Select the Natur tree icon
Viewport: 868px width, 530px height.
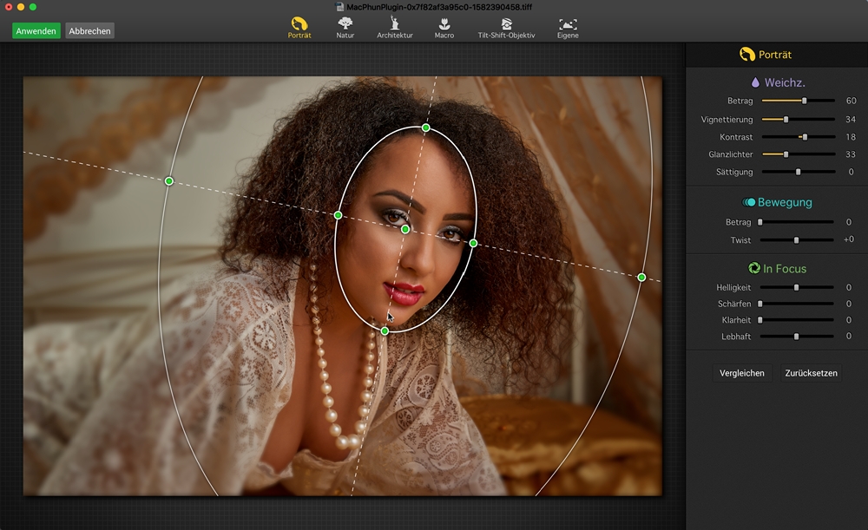tap(345, 23)
